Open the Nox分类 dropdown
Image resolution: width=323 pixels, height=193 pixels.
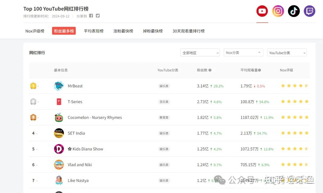243,53
